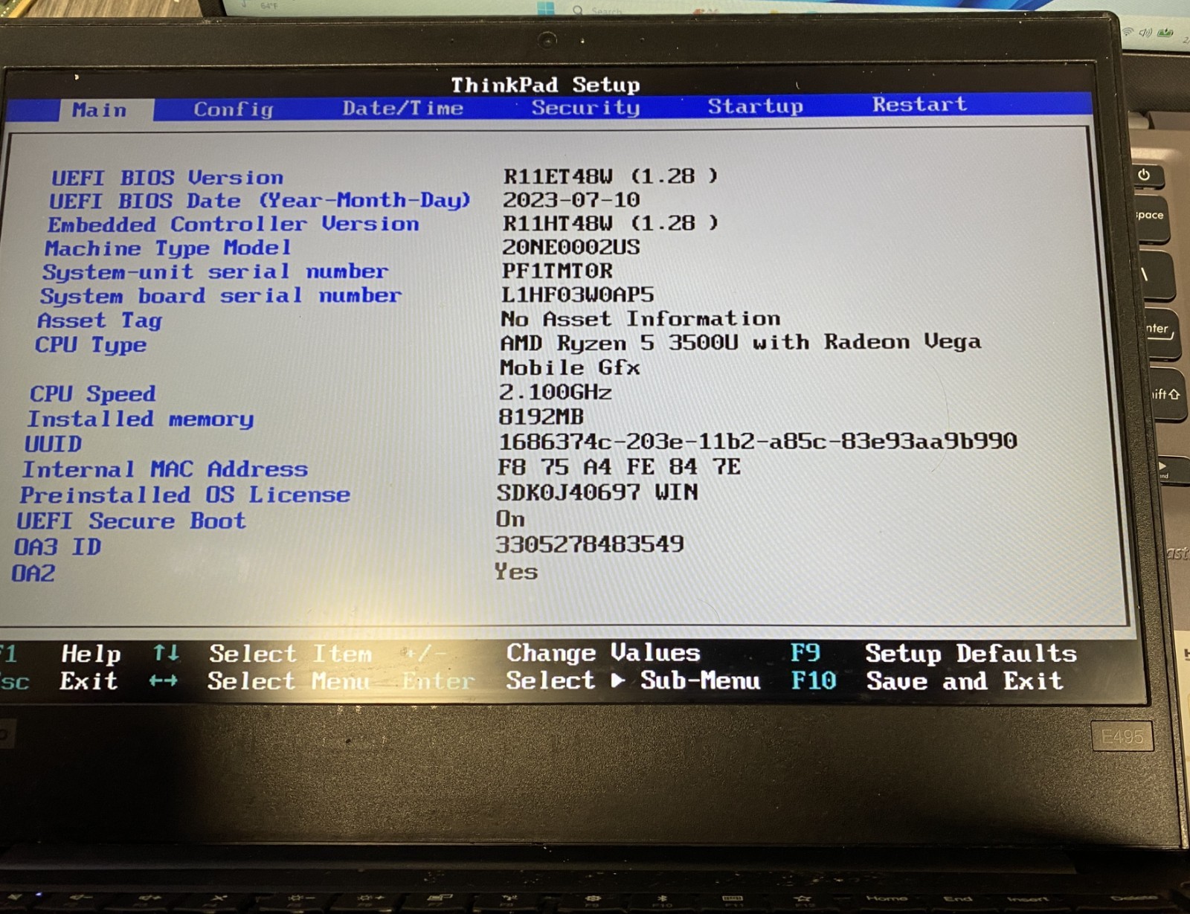
Task: Click the No Asset Information value
Action: click(x=640, y=319)
